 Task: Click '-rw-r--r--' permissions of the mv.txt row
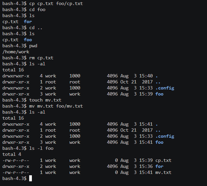(16, 173)
